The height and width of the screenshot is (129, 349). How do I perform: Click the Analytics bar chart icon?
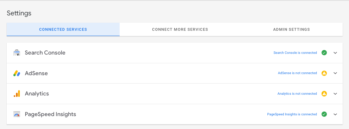click(17, 94)
